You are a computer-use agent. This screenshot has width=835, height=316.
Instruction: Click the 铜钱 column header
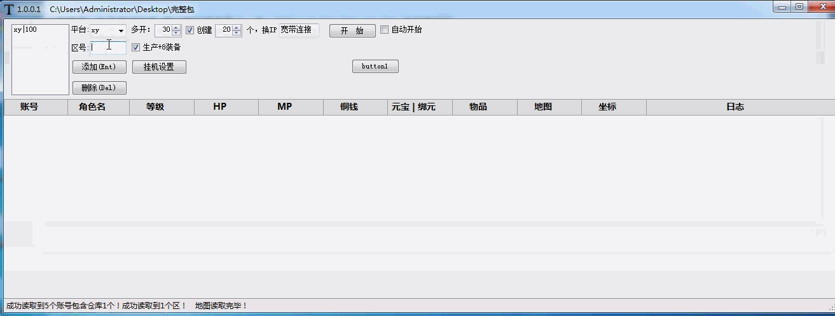pyautogui.click(x=355, y=107)
